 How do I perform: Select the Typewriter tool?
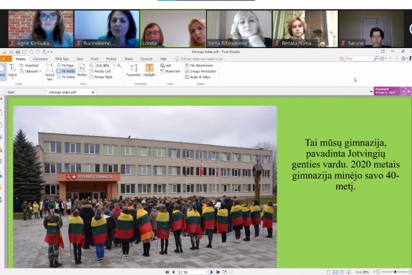(x=133, y=70)
